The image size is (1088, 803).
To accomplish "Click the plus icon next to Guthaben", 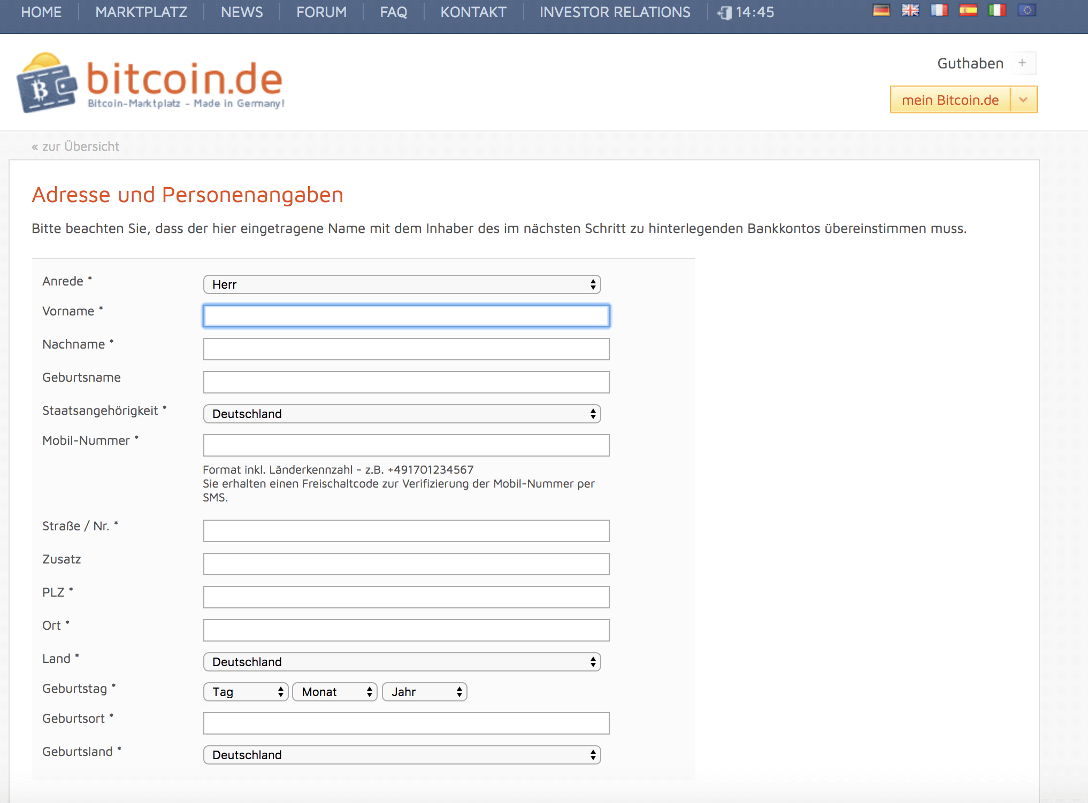I will 1022,63.
